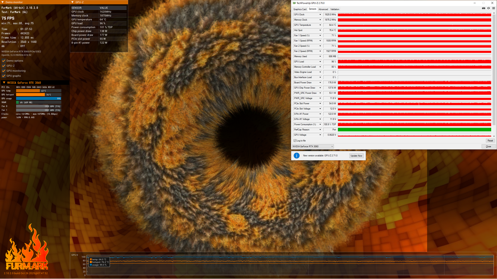The image size is (497, 279).
Task: Toggle the GPU monitoring checkbox
Action: (x=4, y=71)
